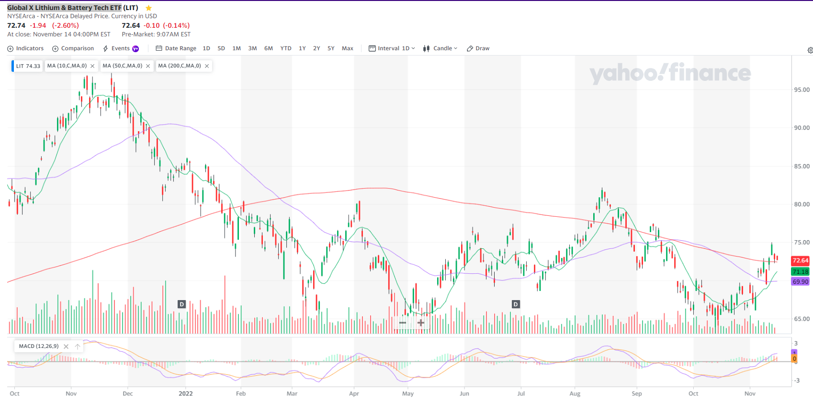The height and width of the screenshot is (403, 813).
Task: Open the Indicators menu
Action: pos(25,48)
